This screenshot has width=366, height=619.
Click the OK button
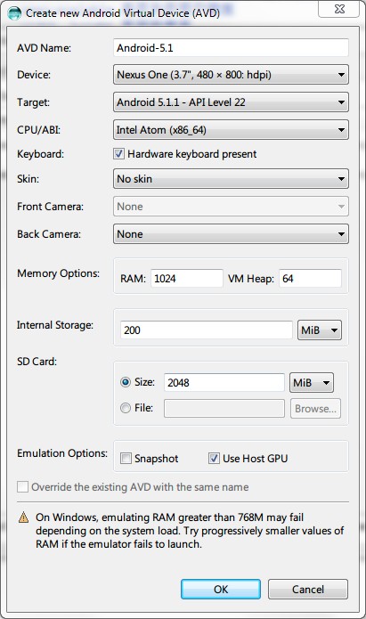click(x=221, y=590)
